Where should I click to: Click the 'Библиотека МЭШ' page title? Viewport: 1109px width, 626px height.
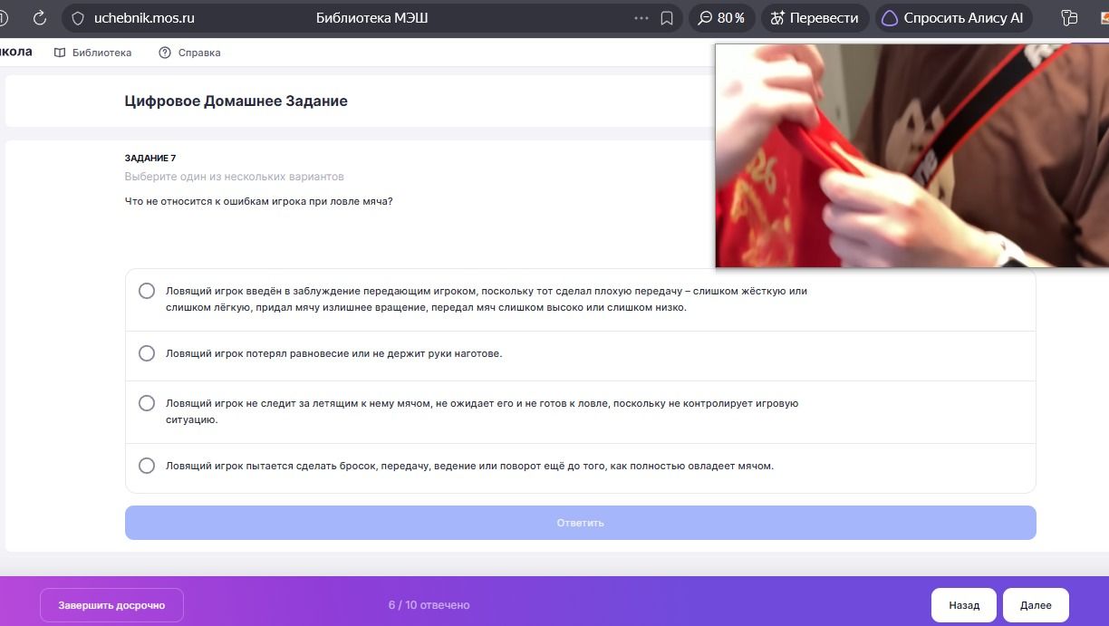[372, 18]
